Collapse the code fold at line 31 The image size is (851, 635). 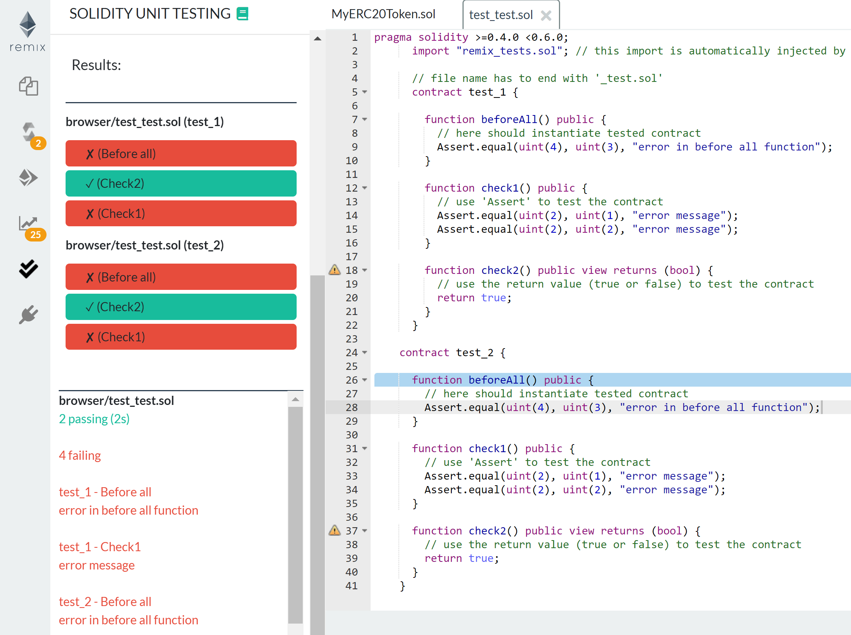coord(365,448)
